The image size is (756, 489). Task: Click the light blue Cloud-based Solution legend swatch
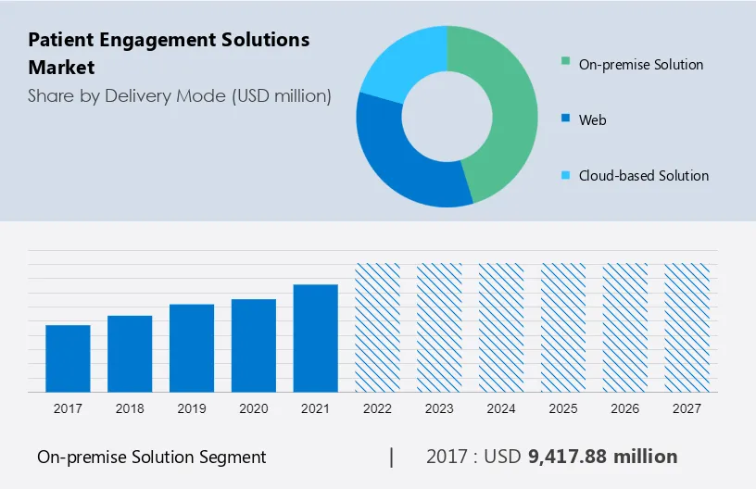565,175
